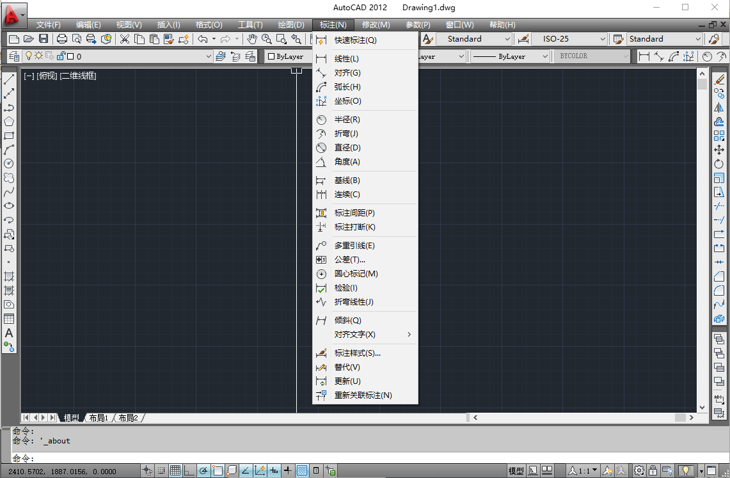Click the 模型 button in the status bar
Viewport: 730px width, 478px height.
click(x=516, y=471)
